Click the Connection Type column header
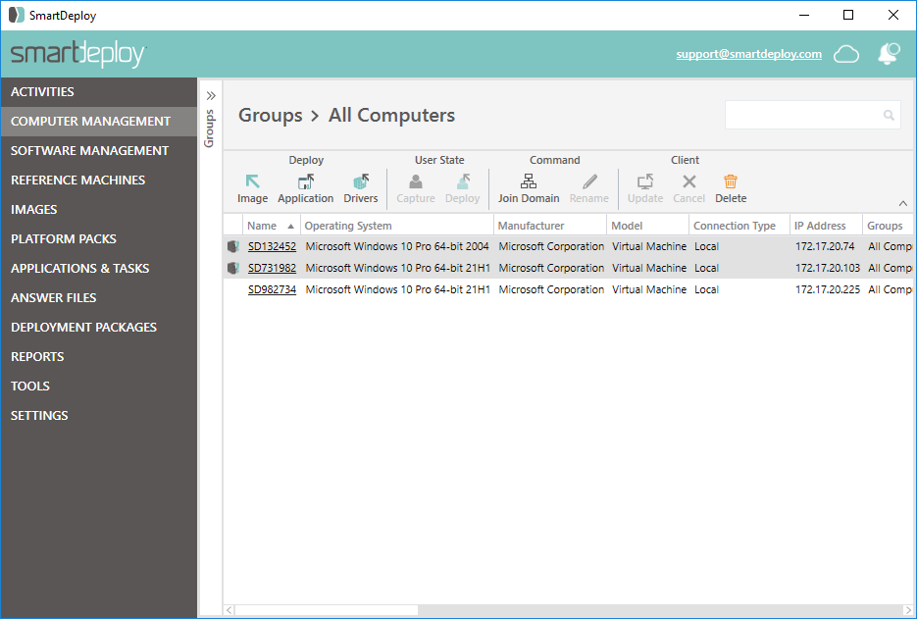This screenshot has width=917, height=619. coord(739,226)
